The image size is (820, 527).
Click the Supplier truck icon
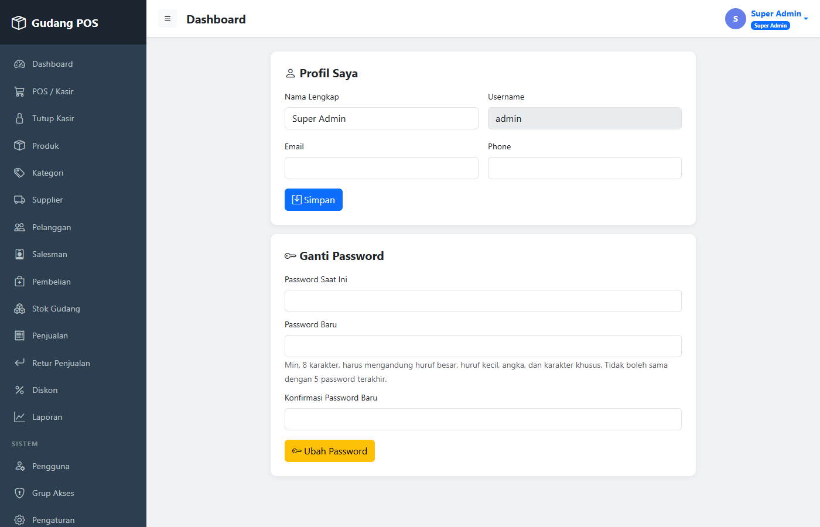(x=19, y=200)
